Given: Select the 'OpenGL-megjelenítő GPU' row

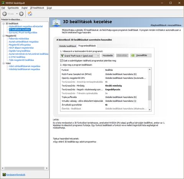Looking at the screenshot, I should [104, 78].
